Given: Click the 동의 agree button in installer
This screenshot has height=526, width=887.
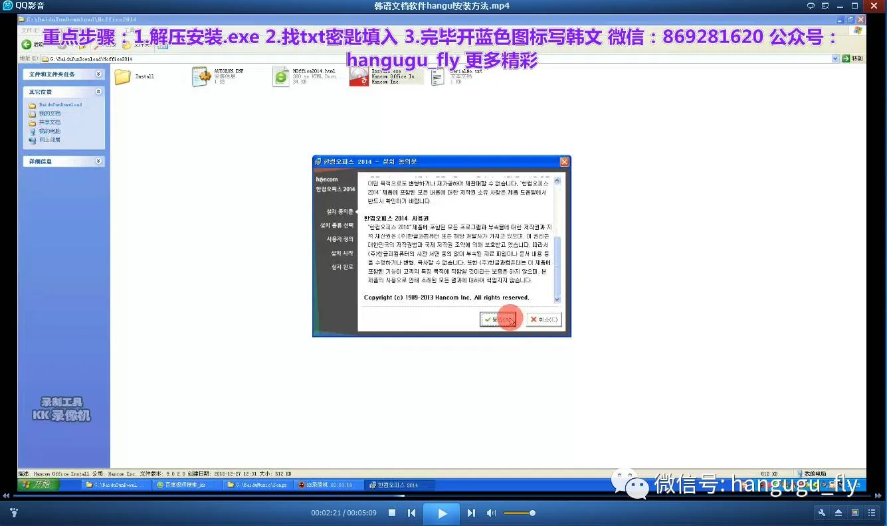Looking at the screenshot, I should click(498, 319).
